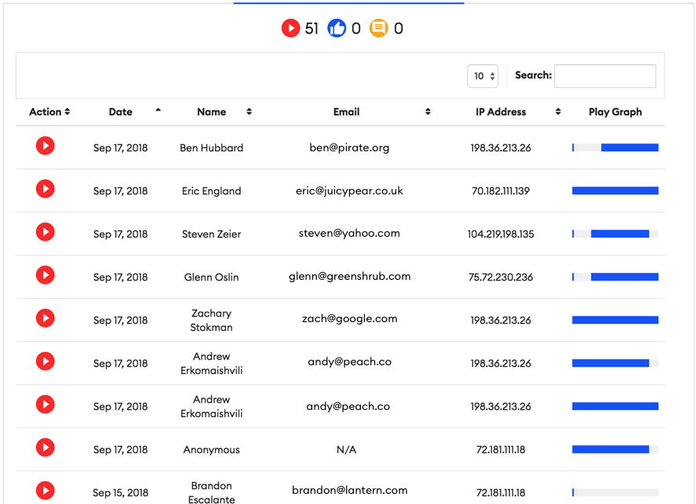Sort by IP Address using its arrows
The image size is (696, 504).
pyautogui.click(x=558, y=112)
